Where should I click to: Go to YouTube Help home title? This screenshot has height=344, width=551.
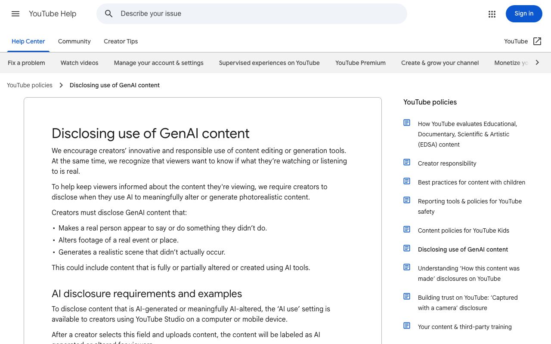53,14
